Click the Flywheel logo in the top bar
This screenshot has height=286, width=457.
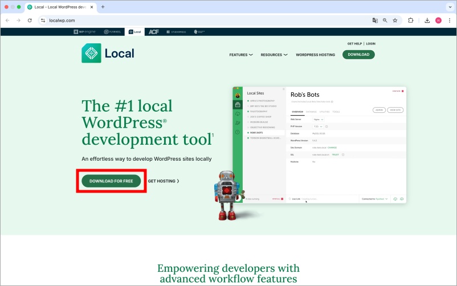pyautogui.click(x=112, y=32)
